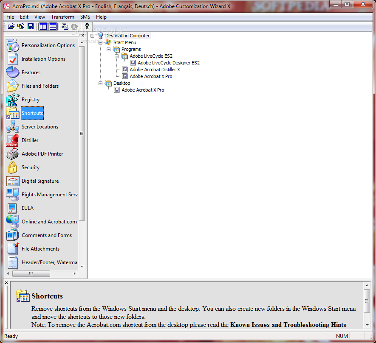Click the help pane scroll down arrow
The image size is (376, 343).
(x=367, y=325)
